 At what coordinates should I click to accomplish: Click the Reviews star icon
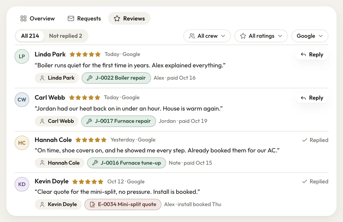pos(117,18)
